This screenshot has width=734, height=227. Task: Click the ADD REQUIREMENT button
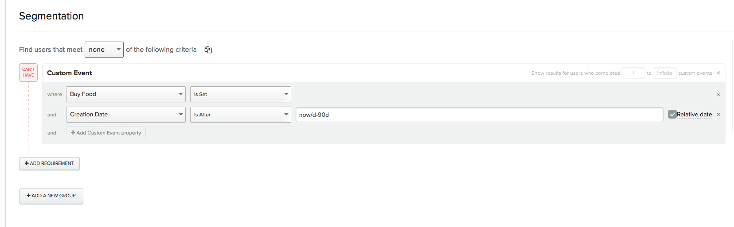click(x=49, y=163)
